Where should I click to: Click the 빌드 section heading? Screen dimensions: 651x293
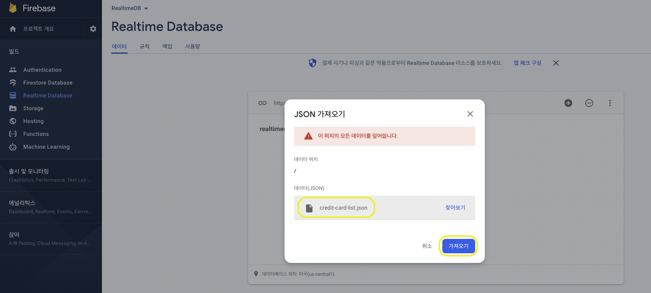[14, 51]
